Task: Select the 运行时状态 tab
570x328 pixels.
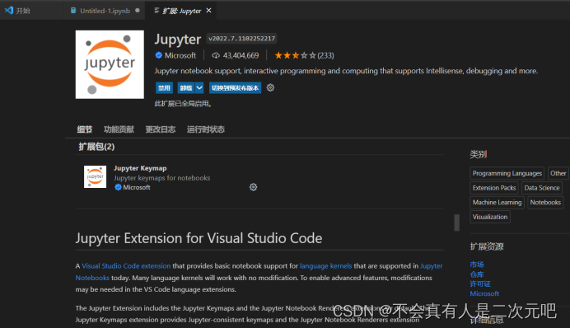Action: [x=206, y=129]
